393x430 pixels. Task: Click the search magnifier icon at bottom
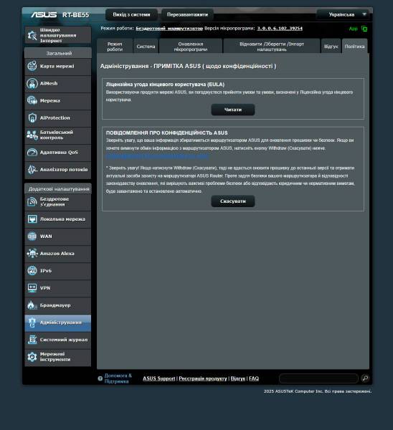(x=365, y=378)
